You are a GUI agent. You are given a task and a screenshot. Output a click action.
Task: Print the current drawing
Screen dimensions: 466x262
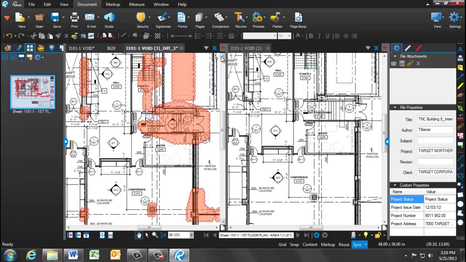click(74, 17)
